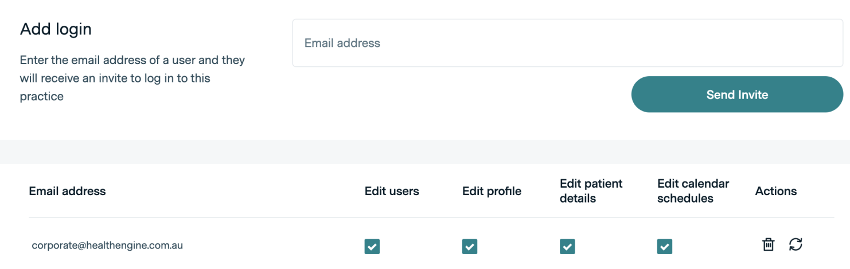Toggle Edit patient details permission checkbox

(567, 246)
